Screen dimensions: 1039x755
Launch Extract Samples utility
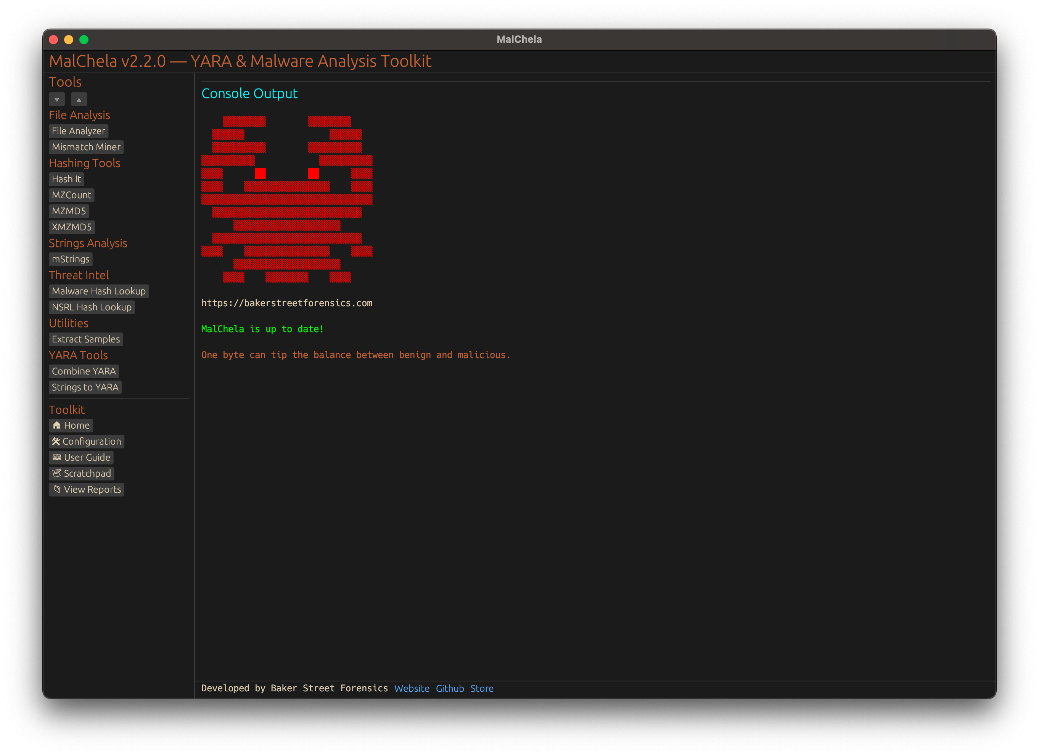coord(86,339)
